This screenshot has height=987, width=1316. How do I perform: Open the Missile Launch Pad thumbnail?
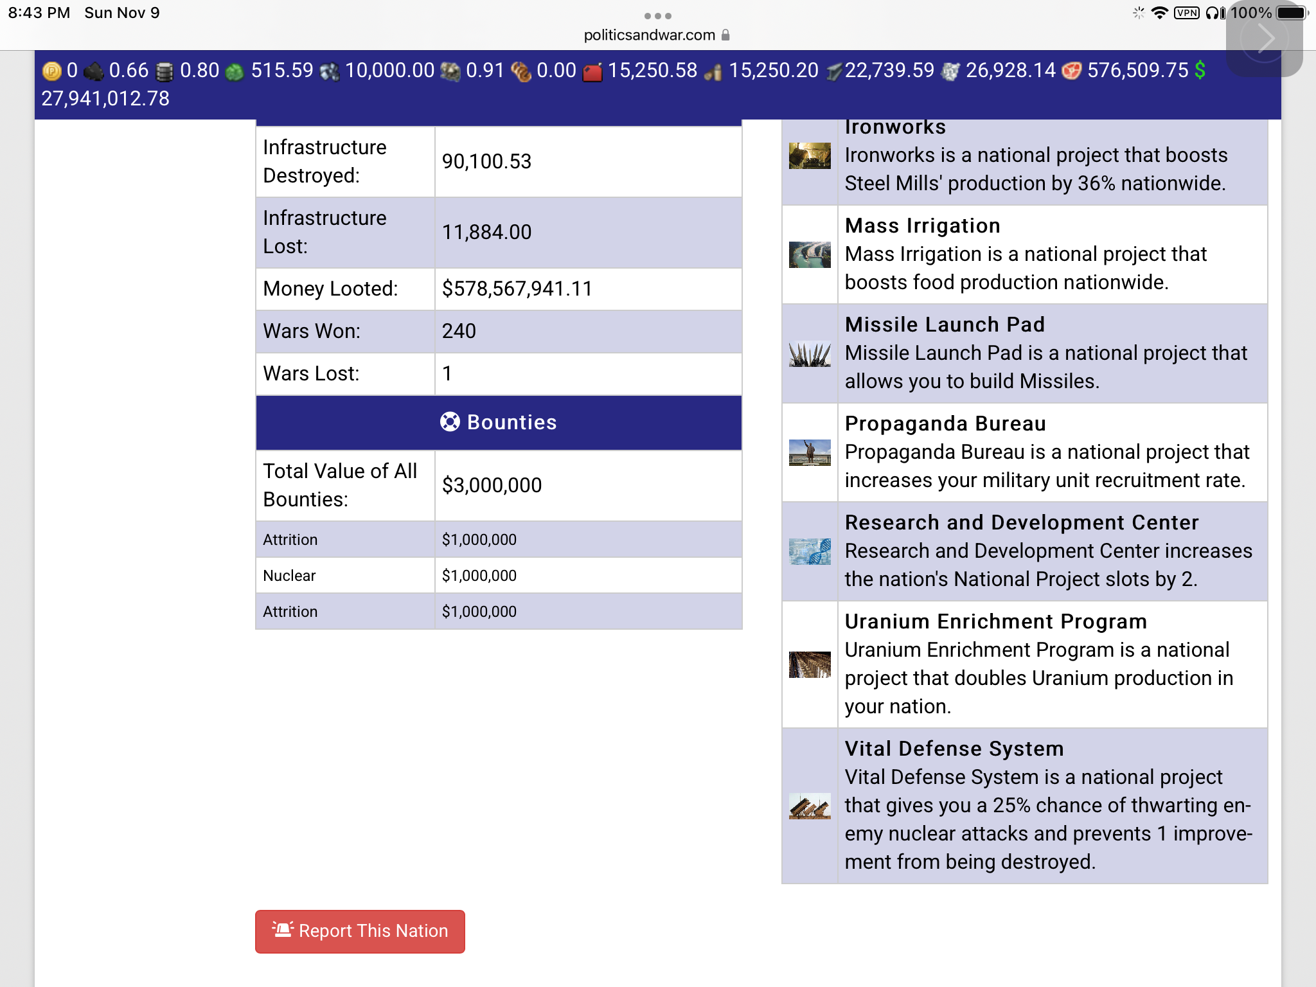810,354
